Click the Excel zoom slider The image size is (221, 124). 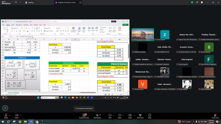click(x=121, y=95)
